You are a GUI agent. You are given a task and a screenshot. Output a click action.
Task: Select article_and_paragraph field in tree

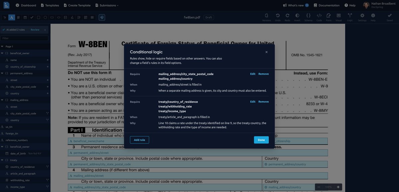tap(25, 173)
